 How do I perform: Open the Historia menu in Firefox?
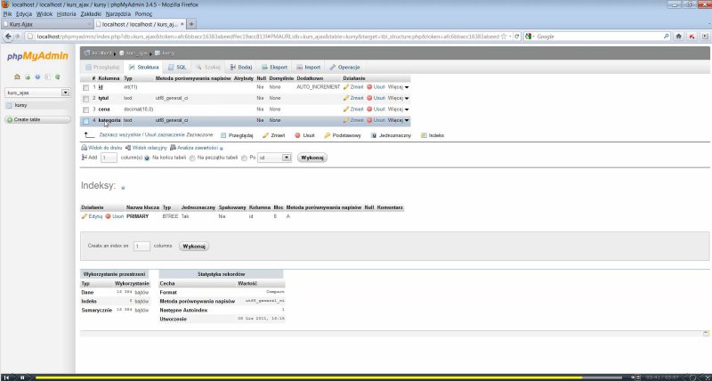click(x=67, y=13)
